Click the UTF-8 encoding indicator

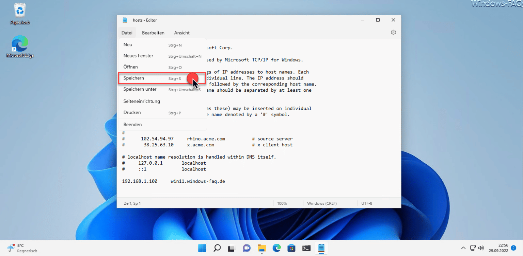click(367, 203)
